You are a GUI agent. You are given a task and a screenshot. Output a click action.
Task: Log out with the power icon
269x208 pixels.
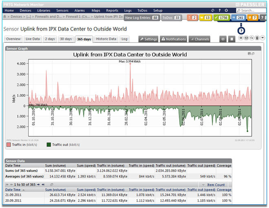pos(226,10)
